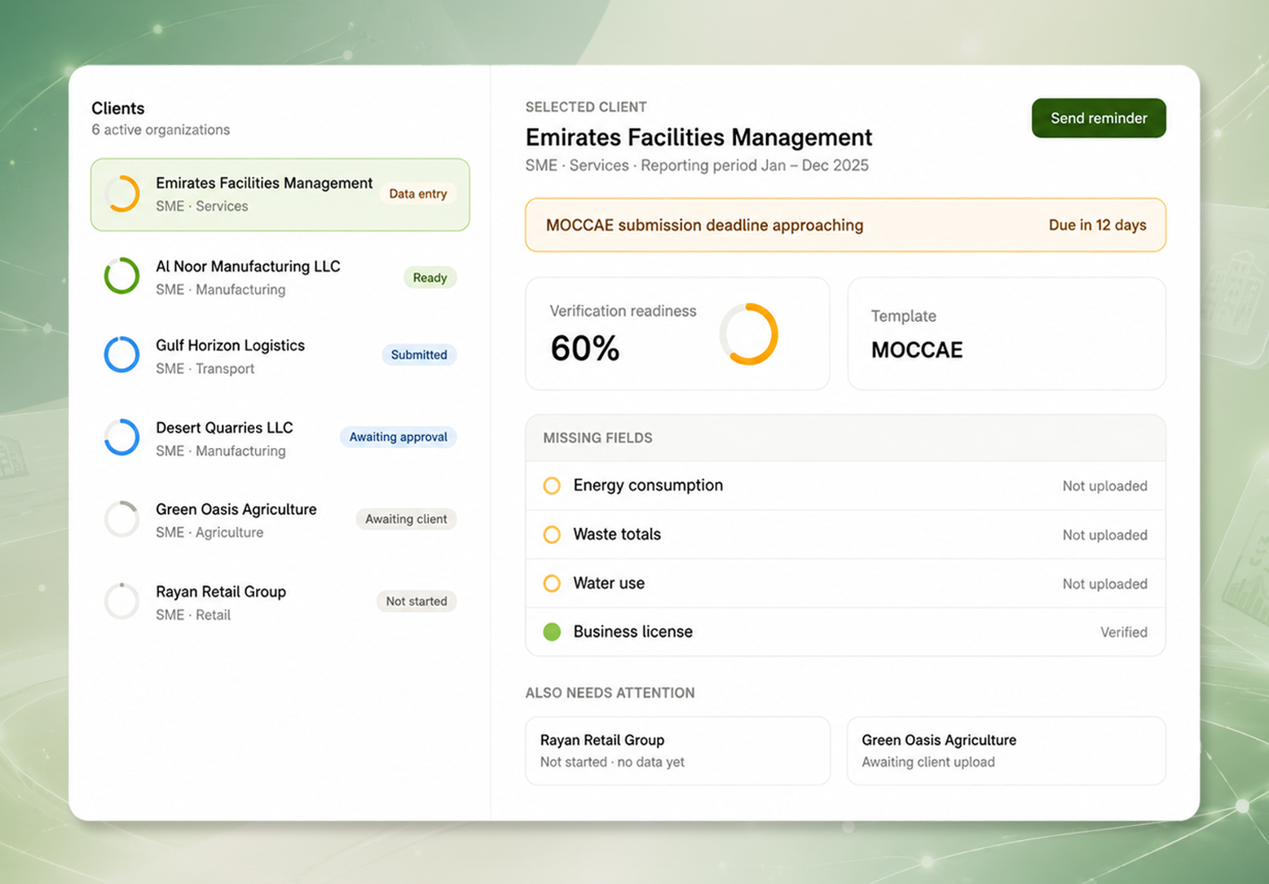Image resolution: width=1269 pixels, height=884 pixels.
Task: Click the green dot beside Business license
Action: (552, 632)
